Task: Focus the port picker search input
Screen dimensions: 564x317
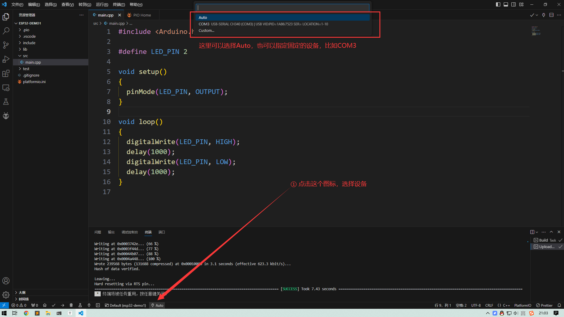Action: point(282,8)
